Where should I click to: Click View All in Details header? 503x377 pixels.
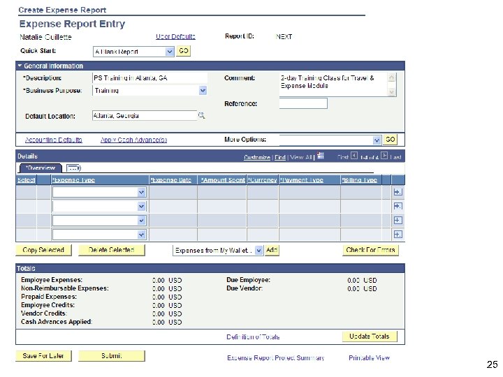[x=301, y=157]
